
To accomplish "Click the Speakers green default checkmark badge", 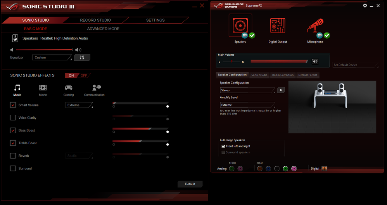I will click(x=252, y=36).
